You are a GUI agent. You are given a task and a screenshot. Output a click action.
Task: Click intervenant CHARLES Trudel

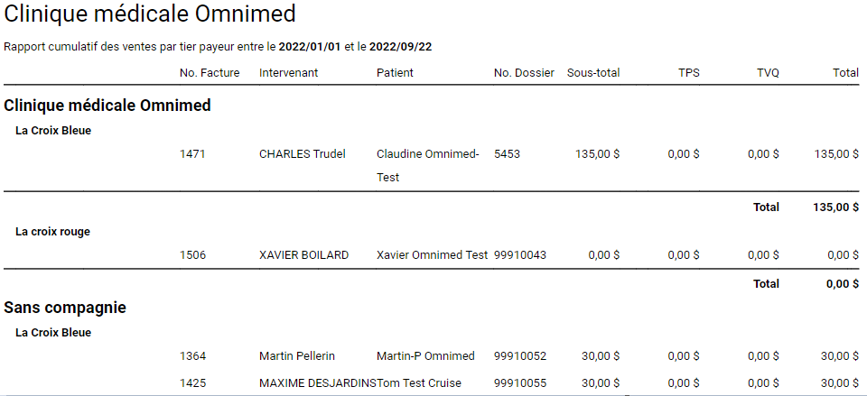(x=302, y=154)
